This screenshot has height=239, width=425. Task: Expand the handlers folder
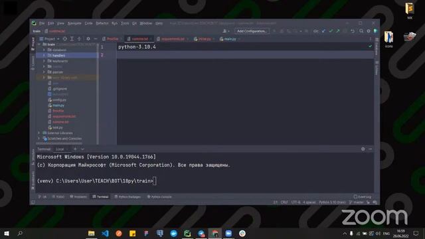tap(44, 55)
